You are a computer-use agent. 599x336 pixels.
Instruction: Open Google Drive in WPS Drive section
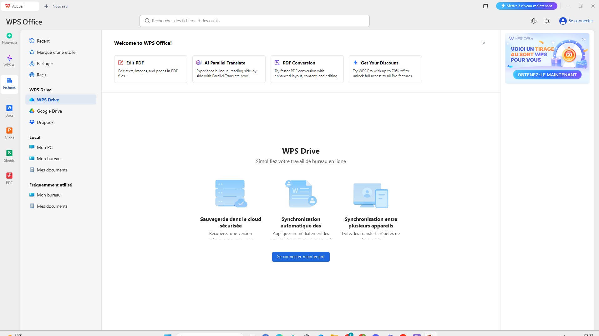(49, 111)
